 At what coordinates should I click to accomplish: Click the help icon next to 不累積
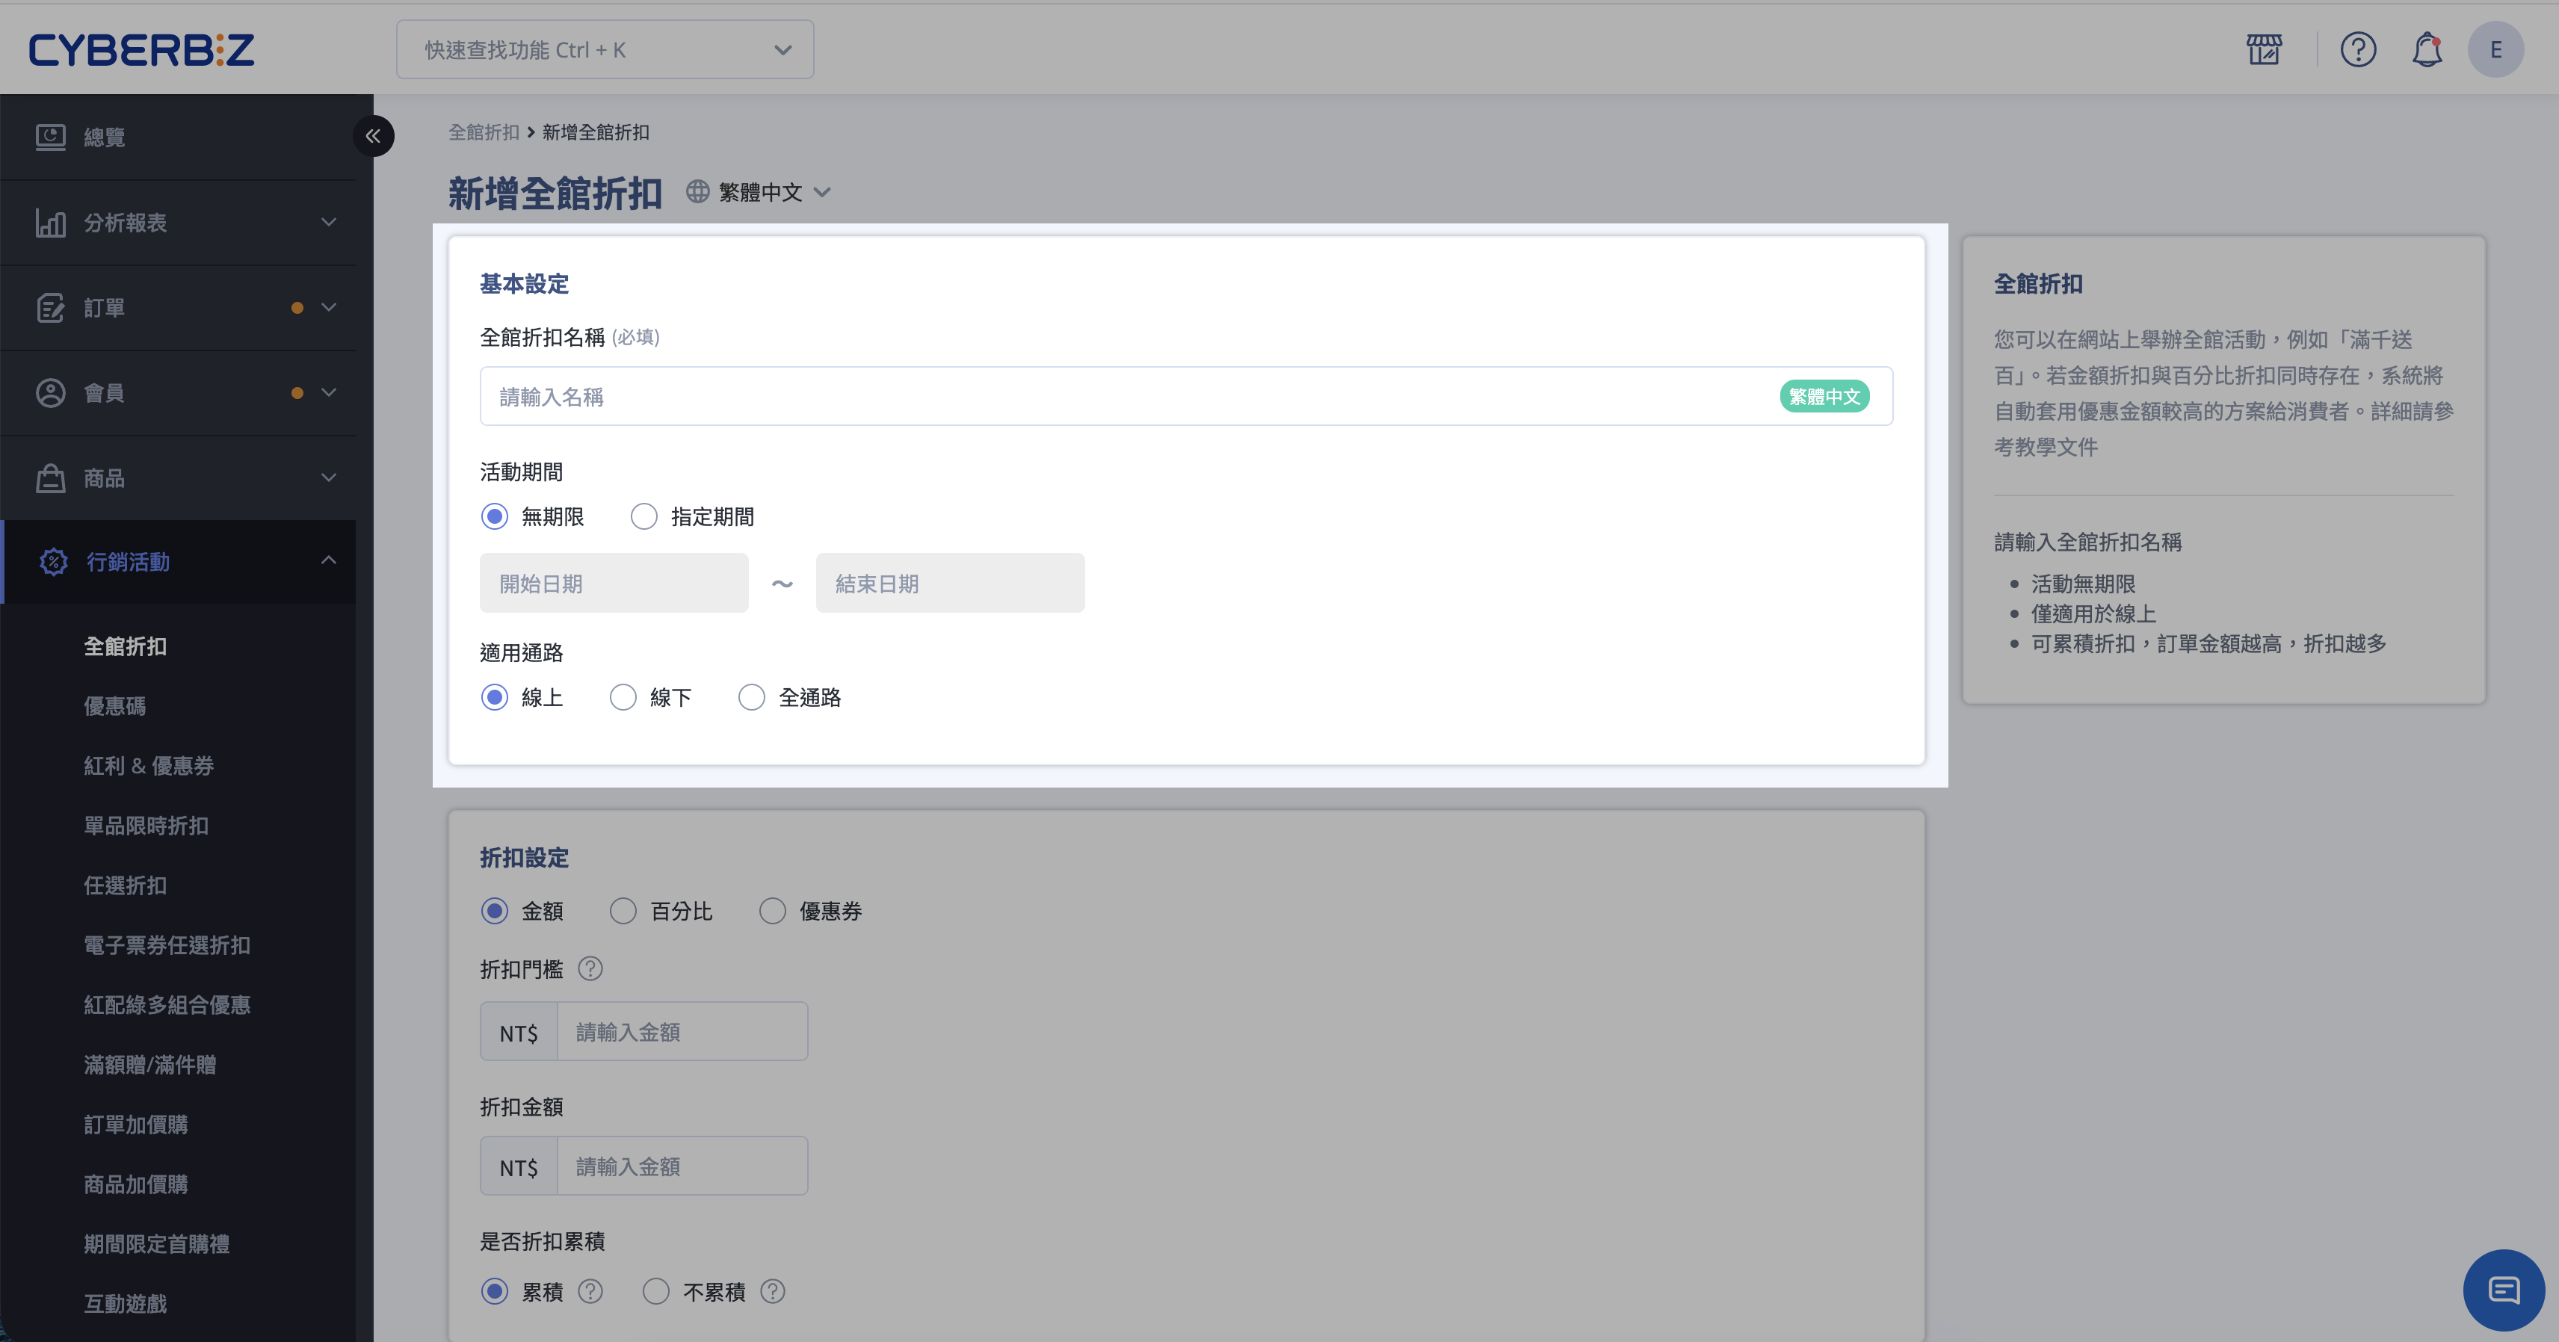pos(772,1290)
